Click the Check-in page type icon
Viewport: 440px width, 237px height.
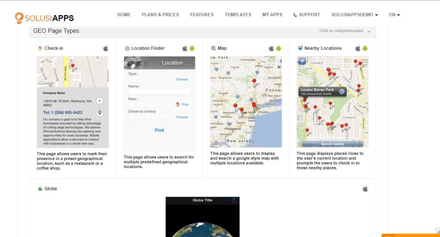point(40,48)
